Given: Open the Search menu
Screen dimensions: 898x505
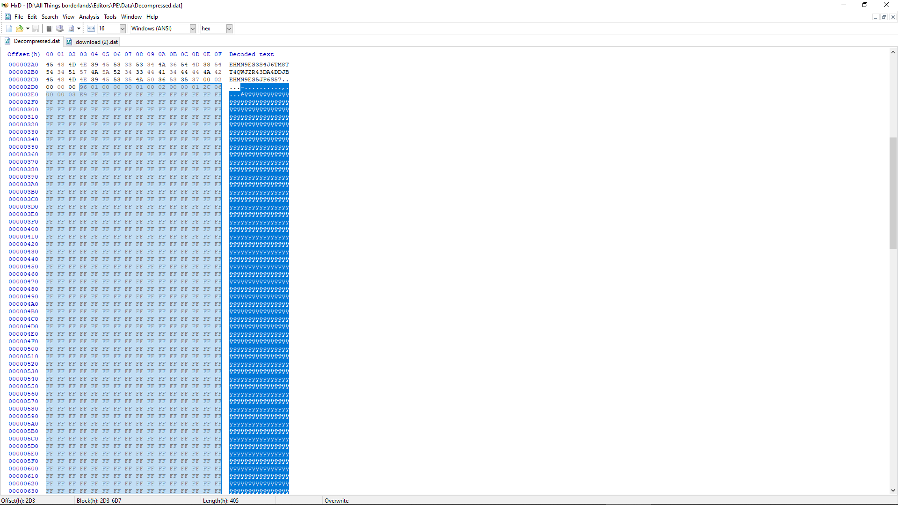Looking at the screenshot, I should point(50,16).
